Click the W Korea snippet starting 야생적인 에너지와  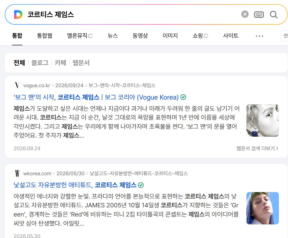coord(126,210)
